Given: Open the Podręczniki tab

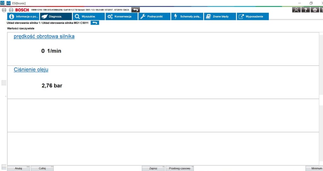Looking at the screenshot, I should coord(154,16).
